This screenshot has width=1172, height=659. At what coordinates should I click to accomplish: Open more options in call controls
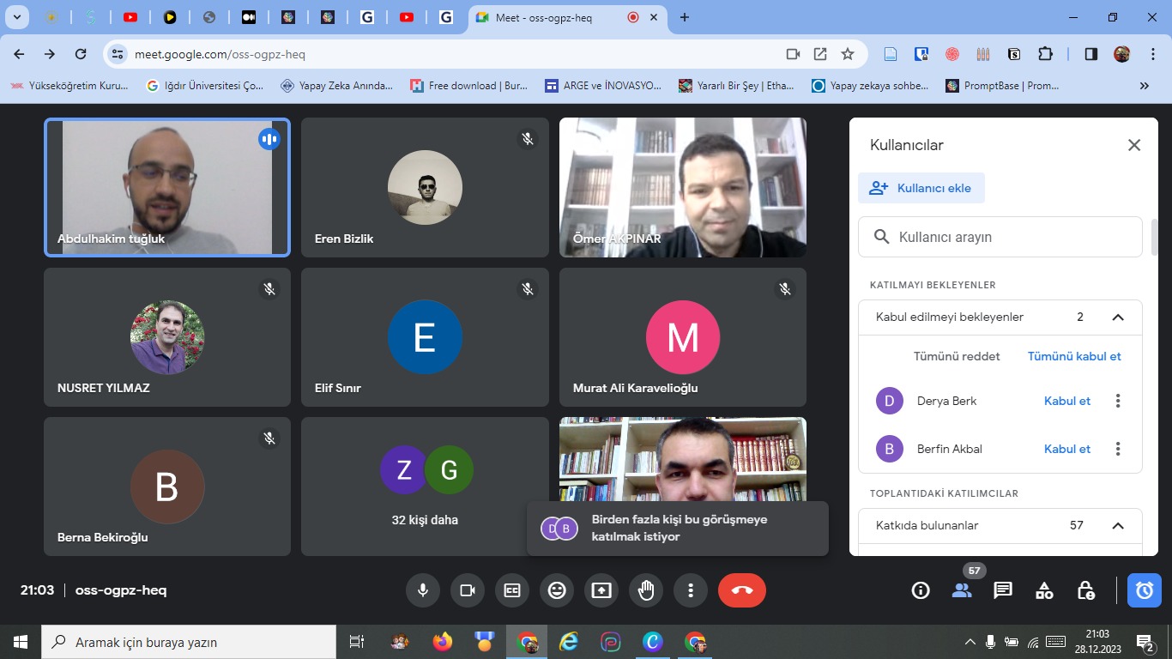(x=691, y=590)
